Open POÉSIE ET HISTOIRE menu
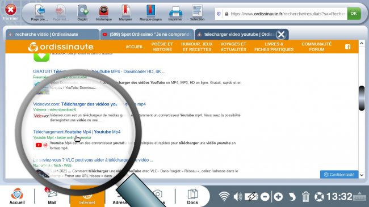Image resolution: width=369 pixels, height=207 pixels. click(162, 47)
